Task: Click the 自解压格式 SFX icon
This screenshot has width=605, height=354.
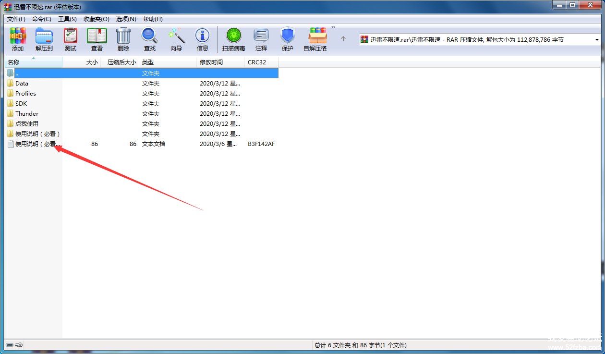Action: [x=315, y=39]
